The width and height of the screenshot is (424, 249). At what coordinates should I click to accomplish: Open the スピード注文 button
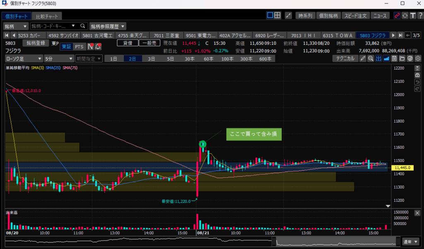click(x=355, y=16)
